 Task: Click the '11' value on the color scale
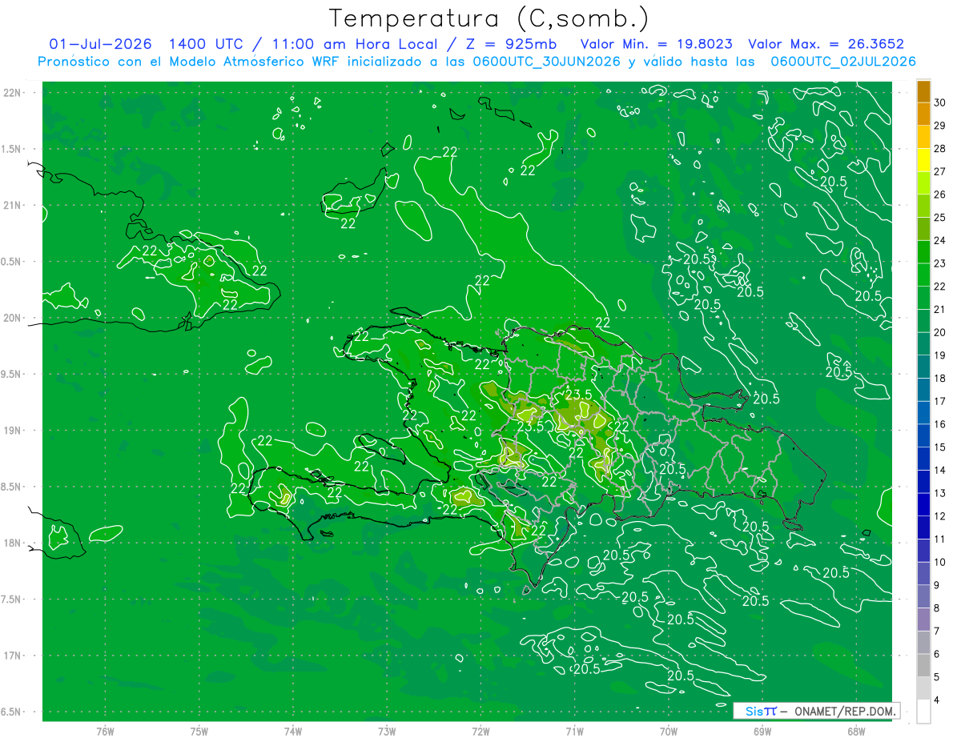click(x=940, y=539)
